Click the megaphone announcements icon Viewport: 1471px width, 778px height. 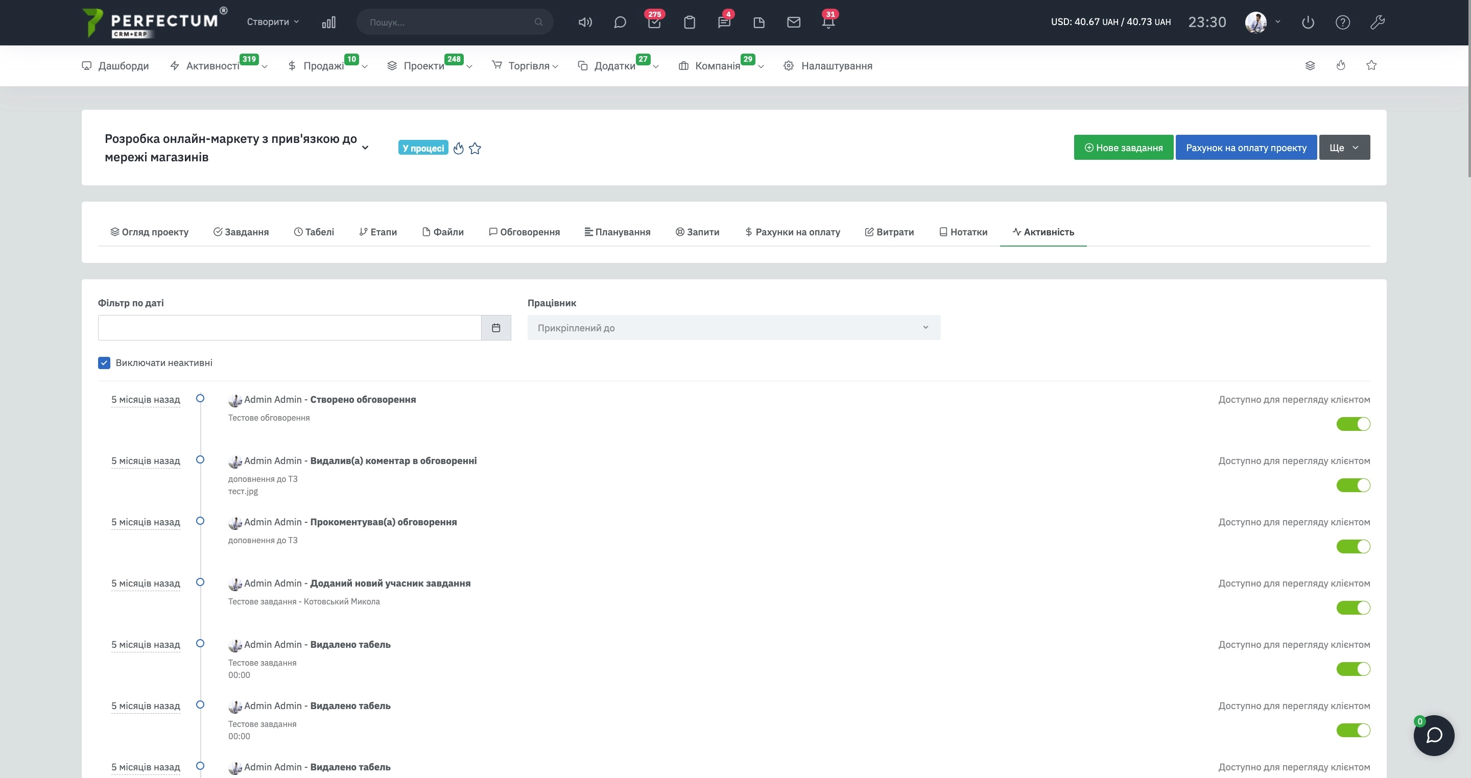pyautogui.click(x=585, y=22)
